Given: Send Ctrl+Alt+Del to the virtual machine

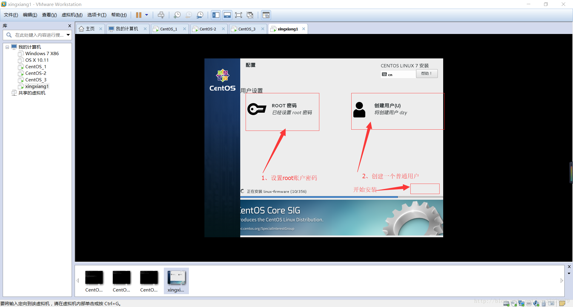Looking at the screenshot, I should pyautogui.click(x=161, y=15).
